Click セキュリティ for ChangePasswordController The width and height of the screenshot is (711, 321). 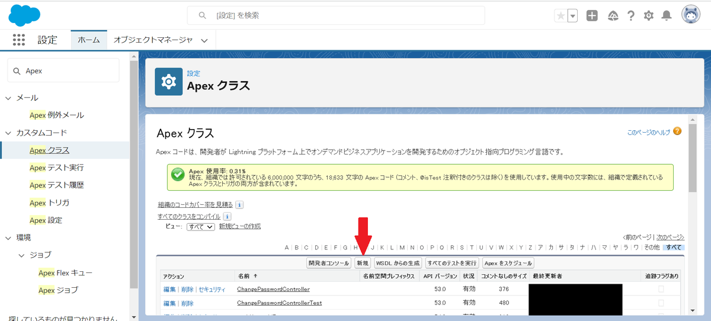(x=212, y=289)
